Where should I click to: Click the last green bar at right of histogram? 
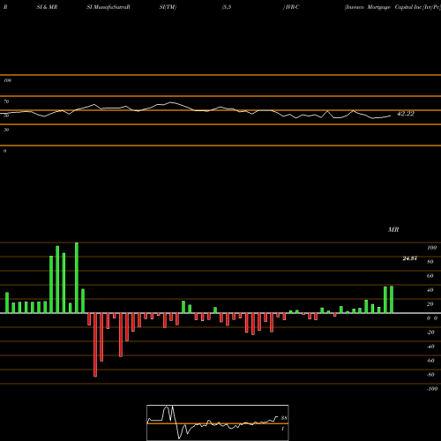392,299
